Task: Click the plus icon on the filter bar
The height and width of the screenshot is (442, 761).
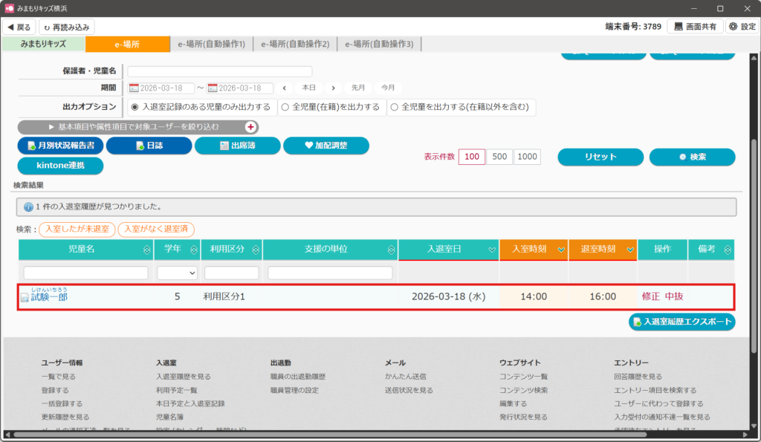Action: (250, 127)
